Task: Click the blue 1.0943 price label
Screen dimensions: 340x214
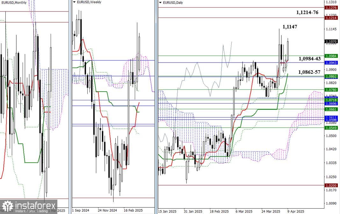Action: (331, 63)
